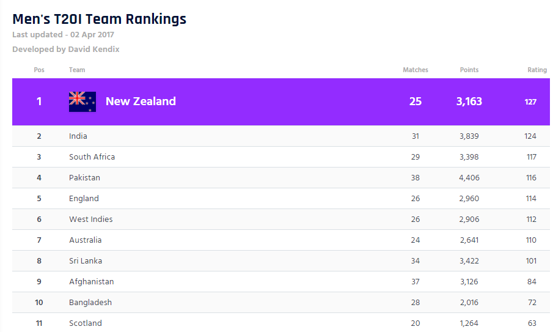Click the England team row
This screenshot has width=553, height=332.
(84, 199)
